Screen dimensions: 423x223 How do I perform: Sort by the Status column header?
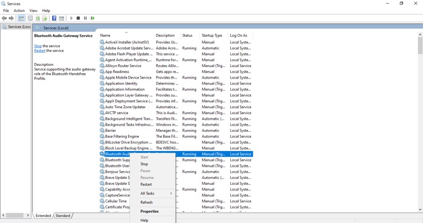pos(190,35)
